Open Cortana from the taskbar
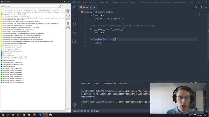Viewport: 209px width, 117px height. 13,115
